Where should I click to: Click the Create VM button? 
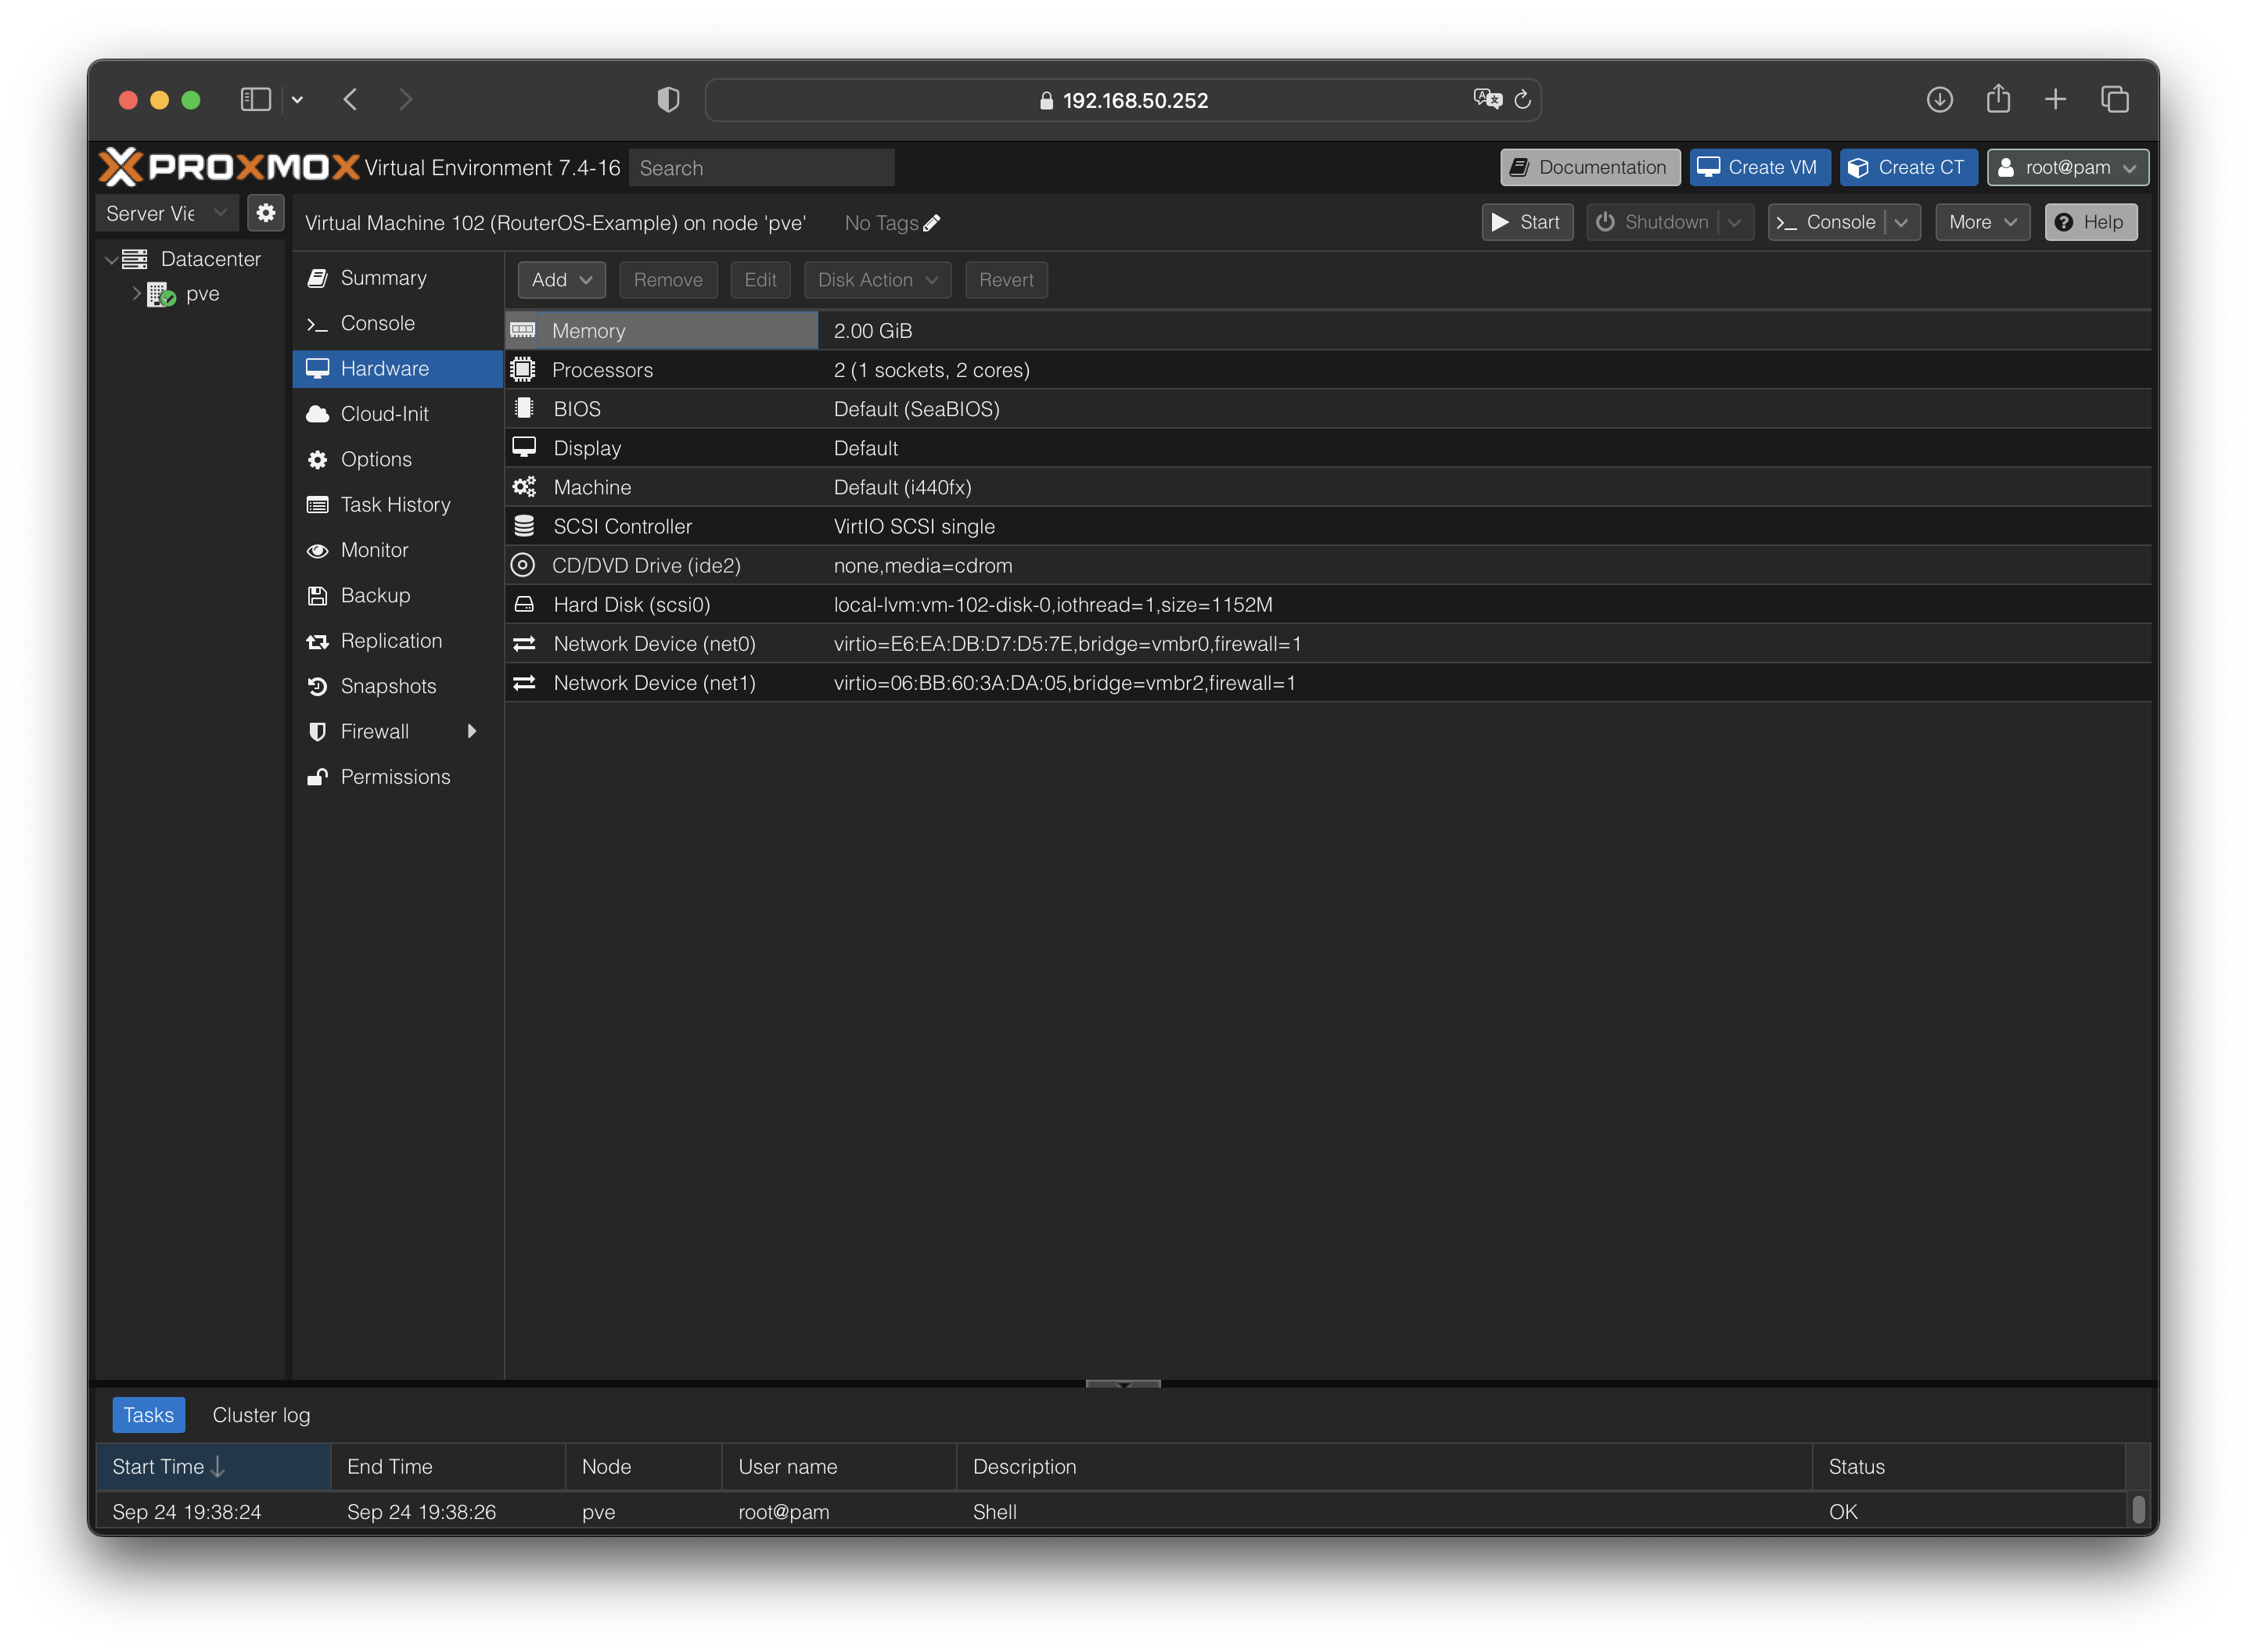pyautogui.click(x=1759, y=168)
